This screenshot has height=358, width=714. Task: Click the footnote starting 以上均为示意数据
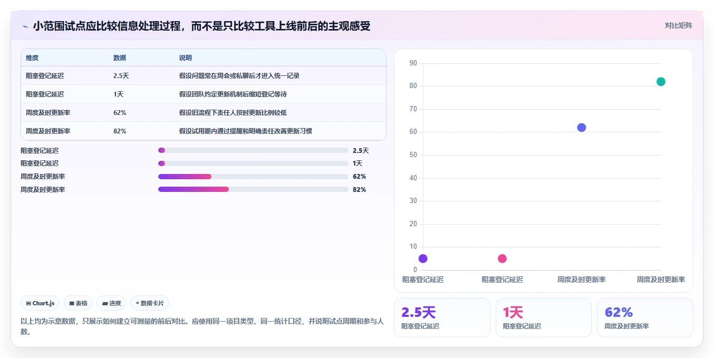click(x=202, y=326)
